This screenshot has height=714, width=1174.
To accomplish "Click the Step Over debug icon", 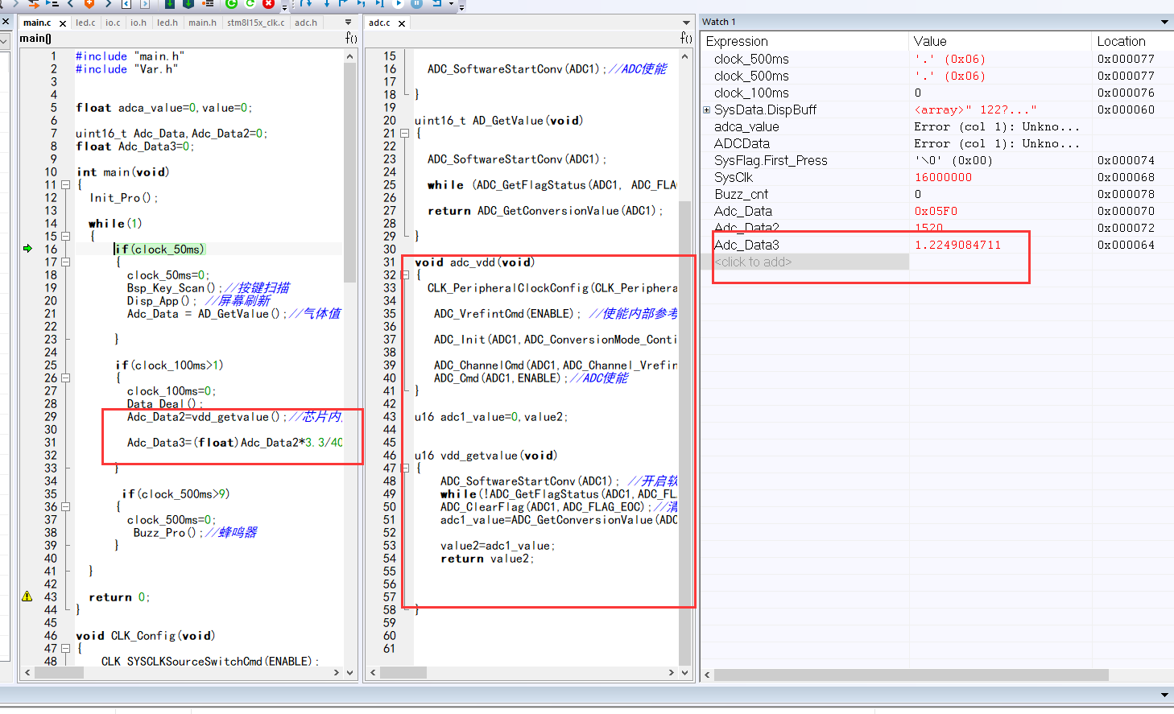I will tap(306, 5).
